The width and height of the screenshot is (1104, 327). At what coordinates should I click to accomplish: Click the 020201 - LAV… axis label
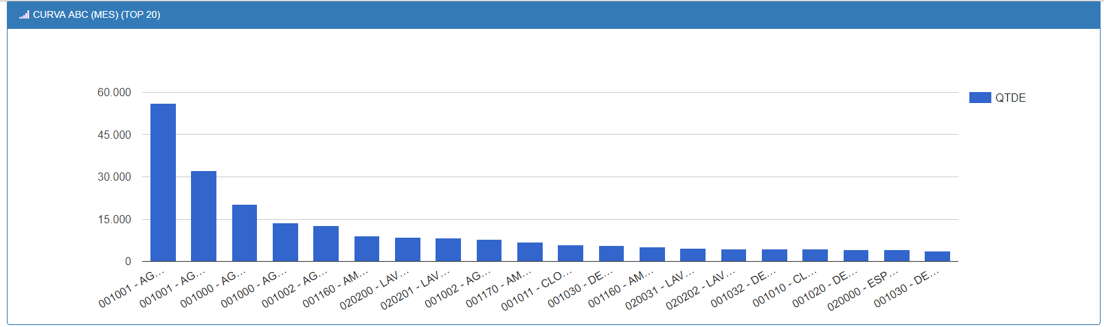[x=416, y=289]
